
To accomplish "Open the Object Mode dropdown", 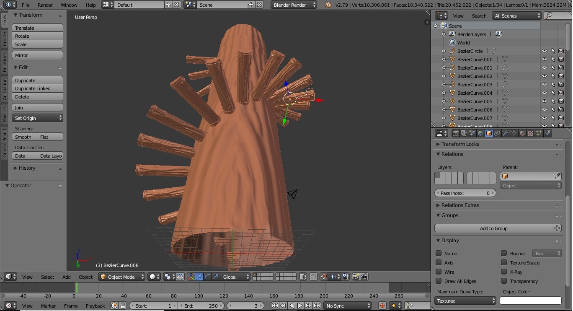I will tap(122, 277).
